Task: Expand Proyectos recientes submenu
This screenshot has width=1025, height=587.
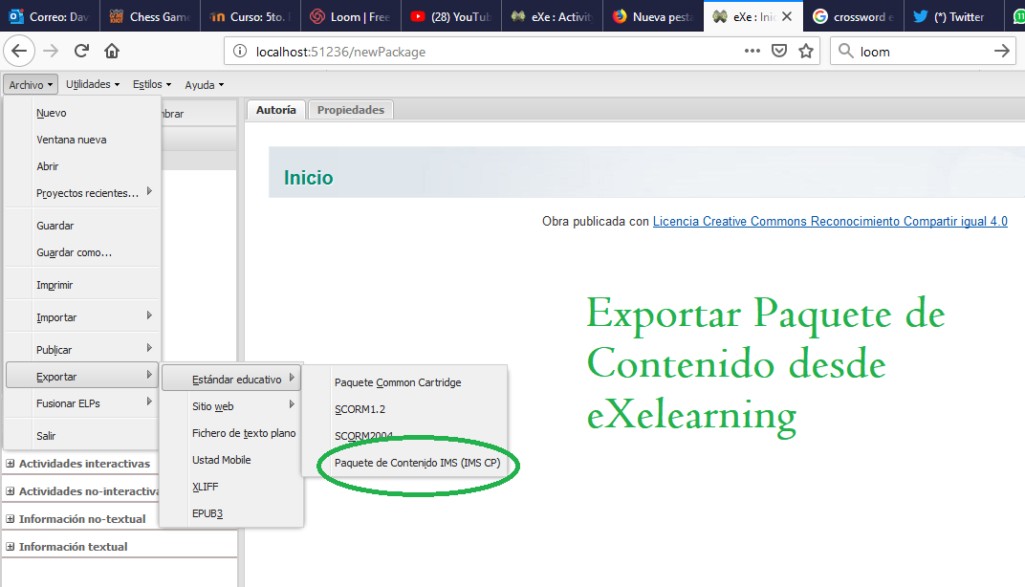Action: [82, 193]
